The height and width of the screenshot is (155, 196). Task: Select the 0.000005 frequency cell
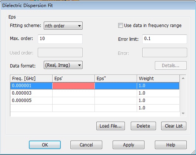click(x=31, y=100)
